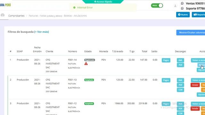
Task: Open Pagos for invoice F001-12
Action: [166, 104]
